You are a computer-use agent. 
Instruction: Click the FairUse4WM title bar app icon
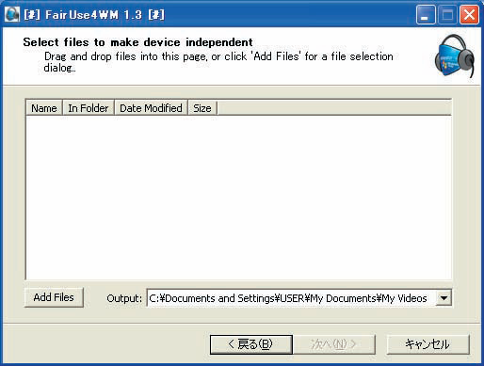(x=12, y=14)
